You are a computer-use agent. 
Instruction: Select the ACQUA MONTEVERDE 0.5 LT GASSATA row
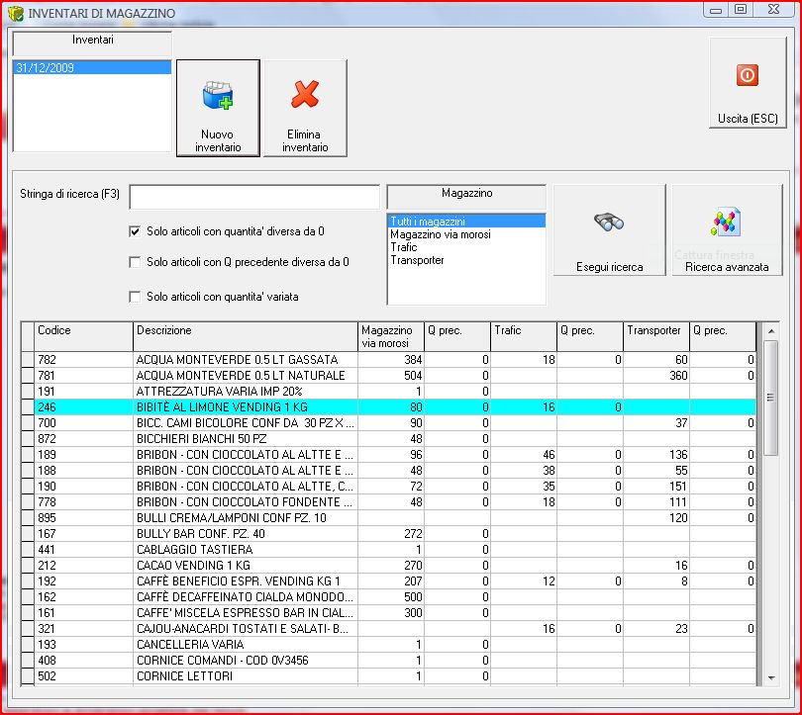tap(237, 360)
